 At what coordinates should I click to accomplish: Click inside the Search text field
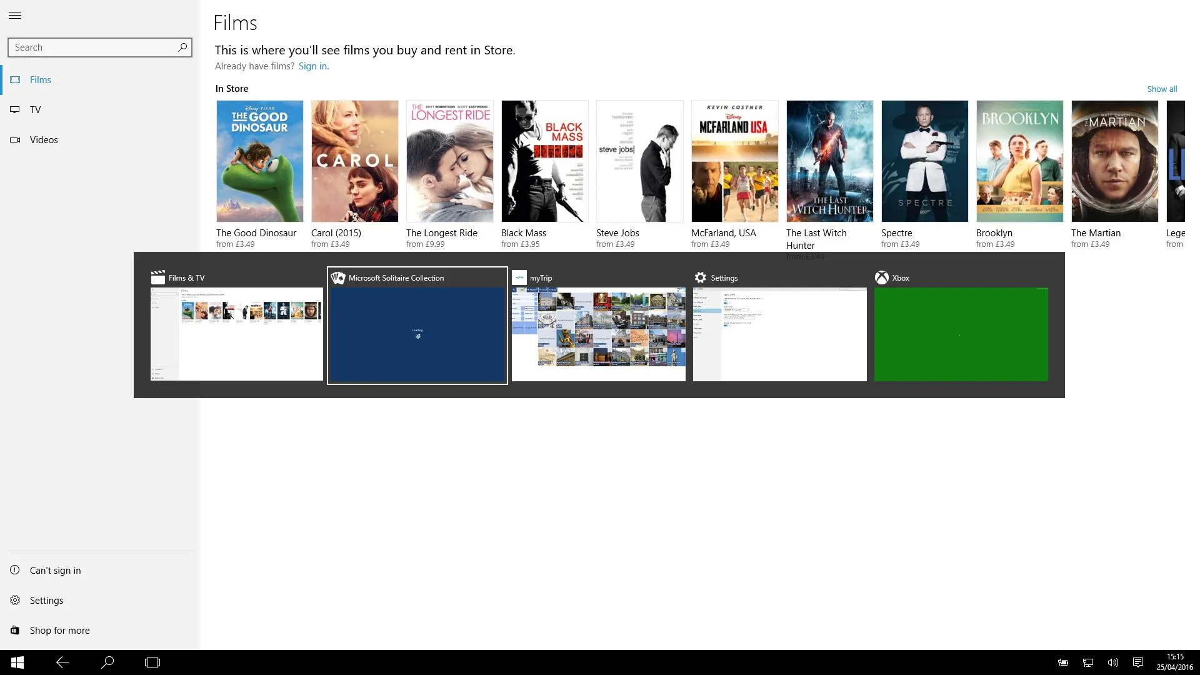[91, 47]
